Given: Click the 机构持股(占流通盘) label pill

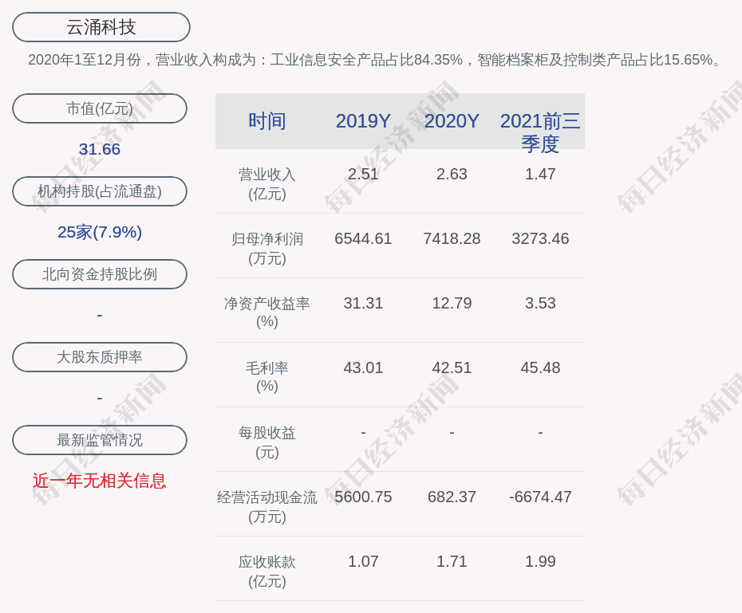Looking at the screenshot, I should tap(100, 191).
